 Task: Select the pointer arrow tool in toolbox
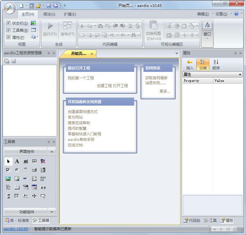pyautogui.click(x=8, y=161)
